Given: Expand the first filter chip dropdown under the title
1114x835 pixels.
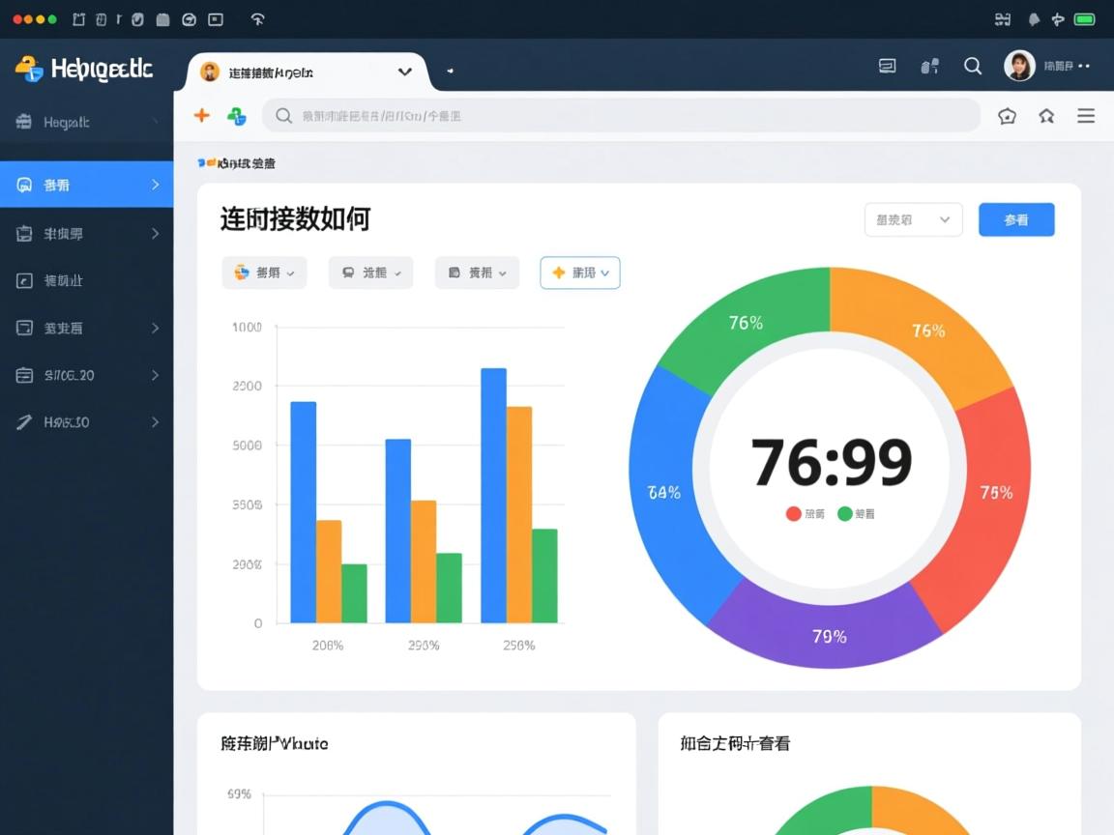Looking at the screenshot, I should click(264, 273).
